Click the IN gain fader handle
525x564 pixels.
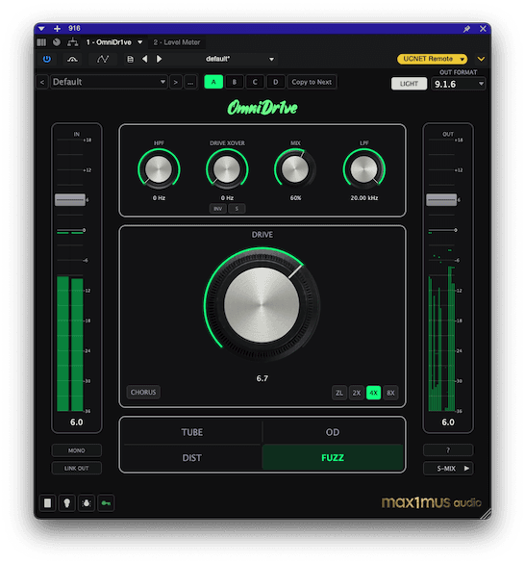coord(70,199)
